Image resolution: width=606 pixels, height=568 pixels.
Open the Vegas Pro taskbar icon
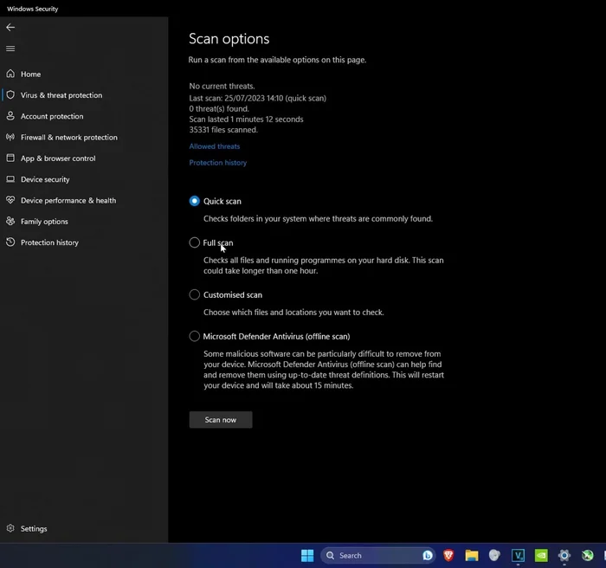tap(518, 556)
